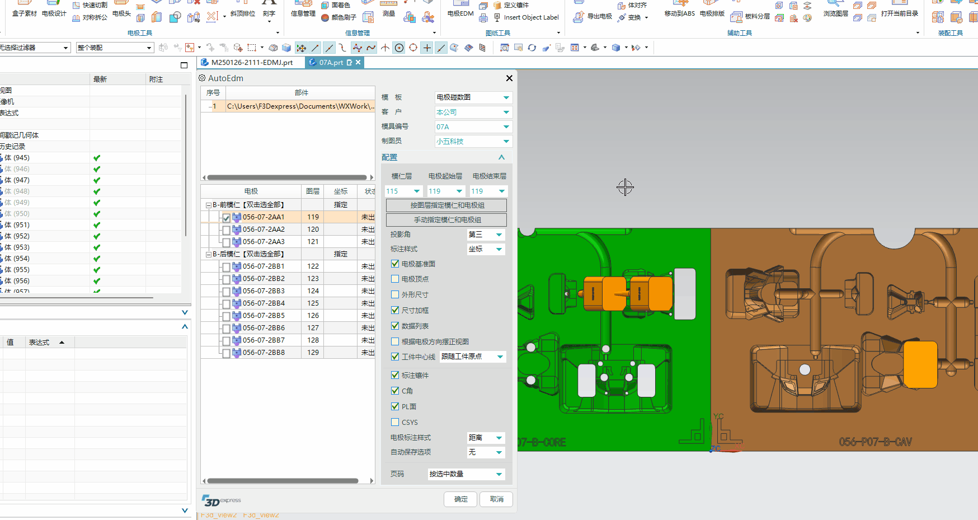
Task: Click the 变换 transform tool icon
Action: [622, 17]
